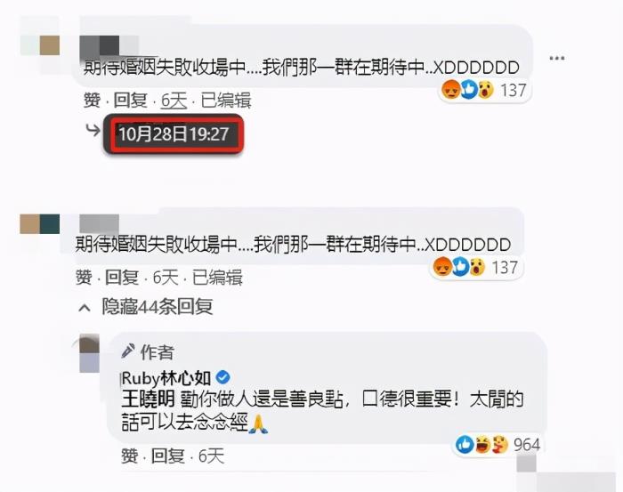Viewport: 623px width, 492px height.
Task: Like the second comment using 赞
Action: (84, 278)
